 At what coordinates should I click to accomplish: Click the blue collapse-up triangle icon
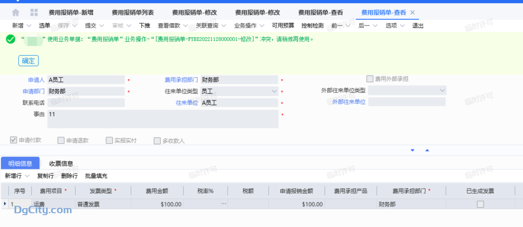(x=427, y=150)
